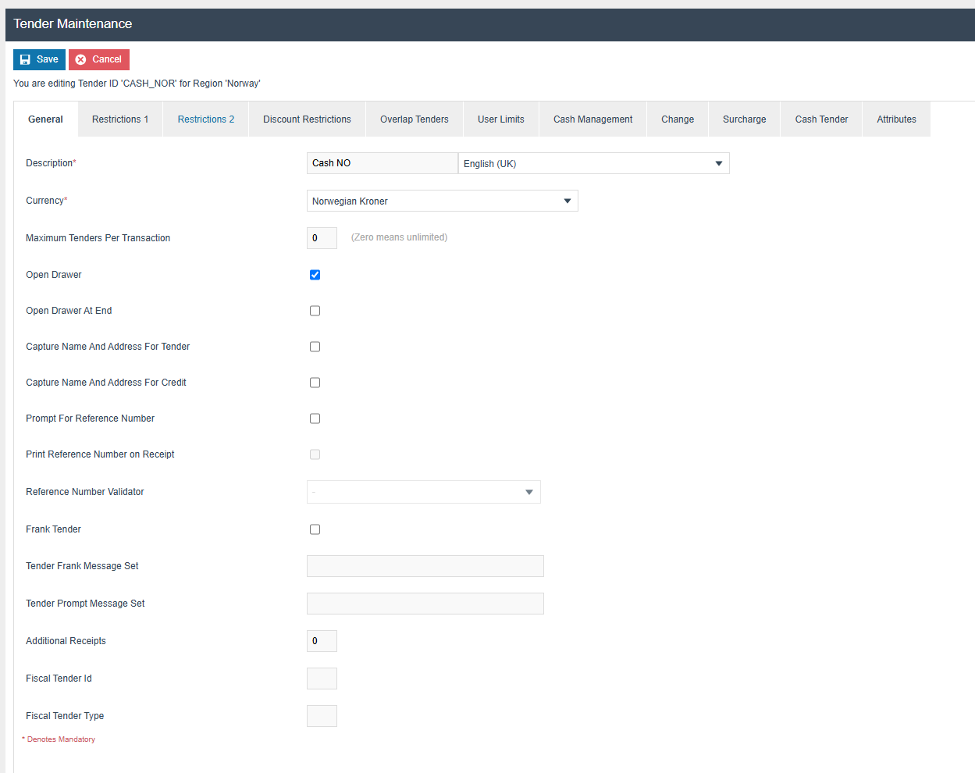Click the Save button

[x=39, y=59]
